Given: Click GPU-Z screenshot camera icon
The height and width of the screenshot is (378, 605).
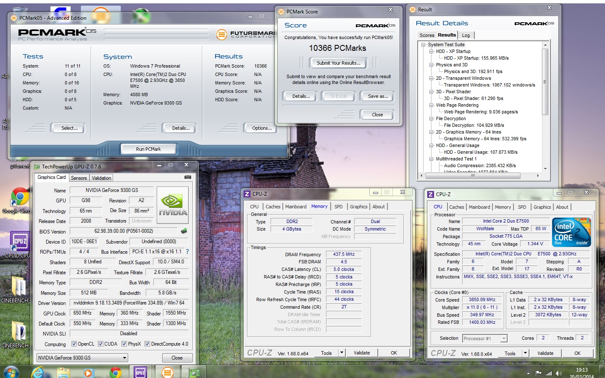Looking at the screenshot, I should 187,177.
